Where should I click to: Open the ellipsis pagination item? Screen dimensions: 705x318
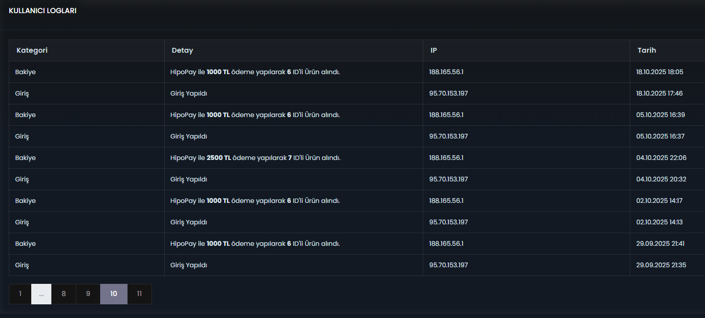point(42,294)
